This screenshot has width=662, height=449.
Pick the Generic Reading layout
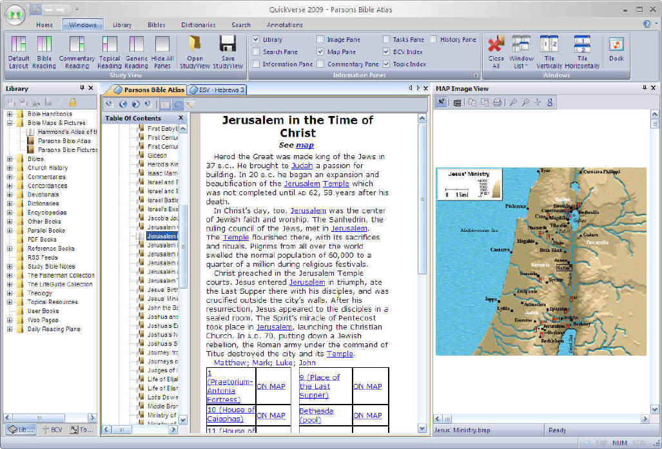coord(137,52)
